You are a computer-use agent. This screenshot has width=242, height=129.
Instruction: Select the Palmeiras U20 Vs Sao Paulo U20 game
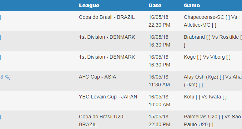212,120
